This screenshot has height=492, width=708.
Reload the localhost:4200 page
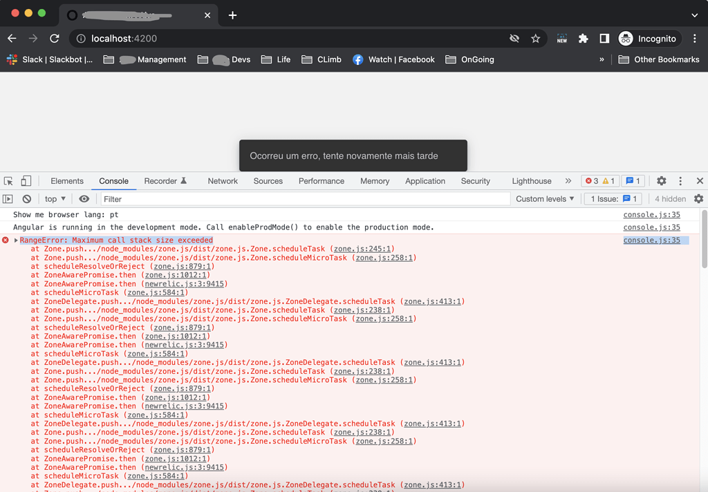[x=55, y=39]
